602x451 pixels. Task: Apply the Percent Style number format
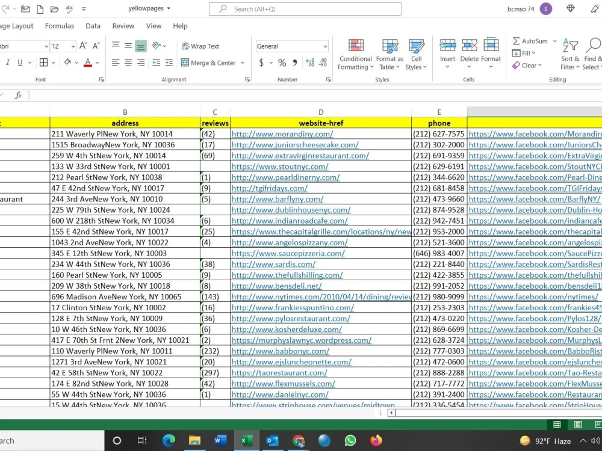[281, 62]
